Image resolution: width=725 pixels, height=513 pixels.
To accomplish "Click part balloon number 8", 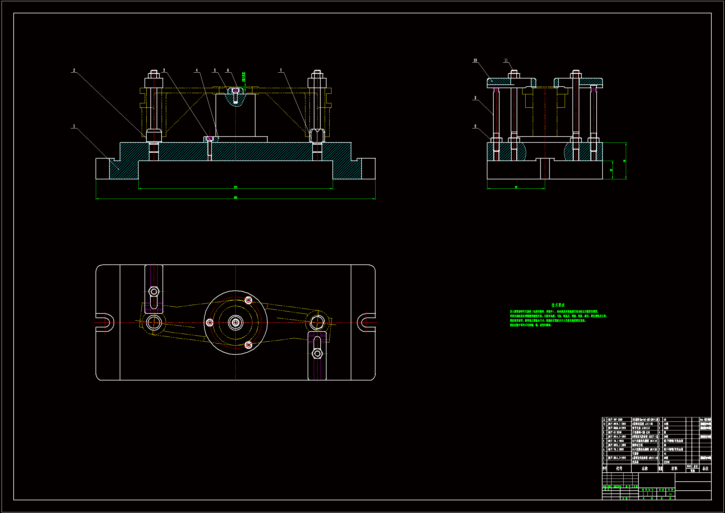I will 475,126.
